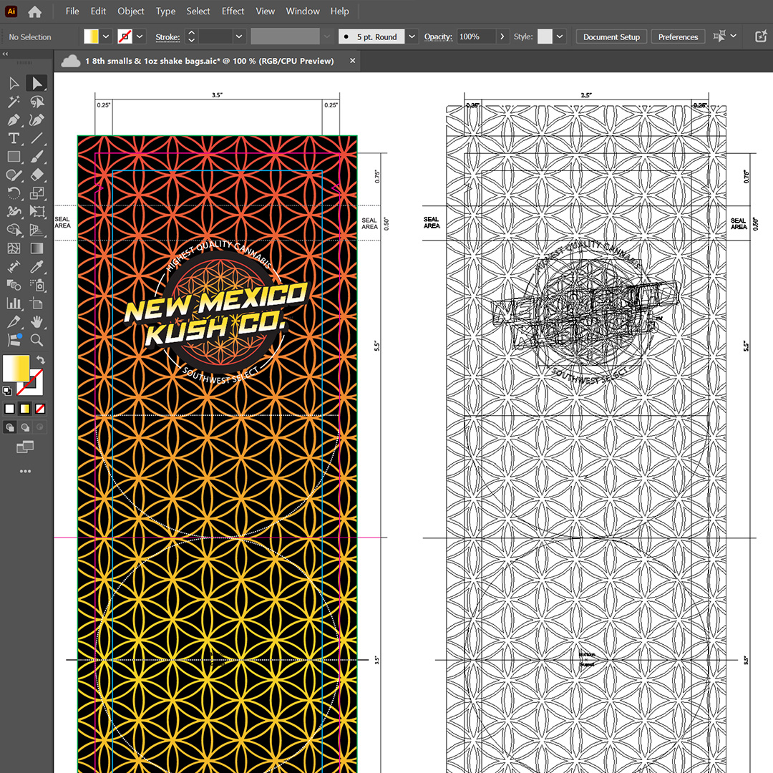Select the Free Transform tool
773x773 pixels.
[37, 211]
